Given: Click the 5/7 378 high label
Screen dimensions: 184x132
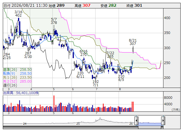Looking at the screenshot, I should coord(54,21).
